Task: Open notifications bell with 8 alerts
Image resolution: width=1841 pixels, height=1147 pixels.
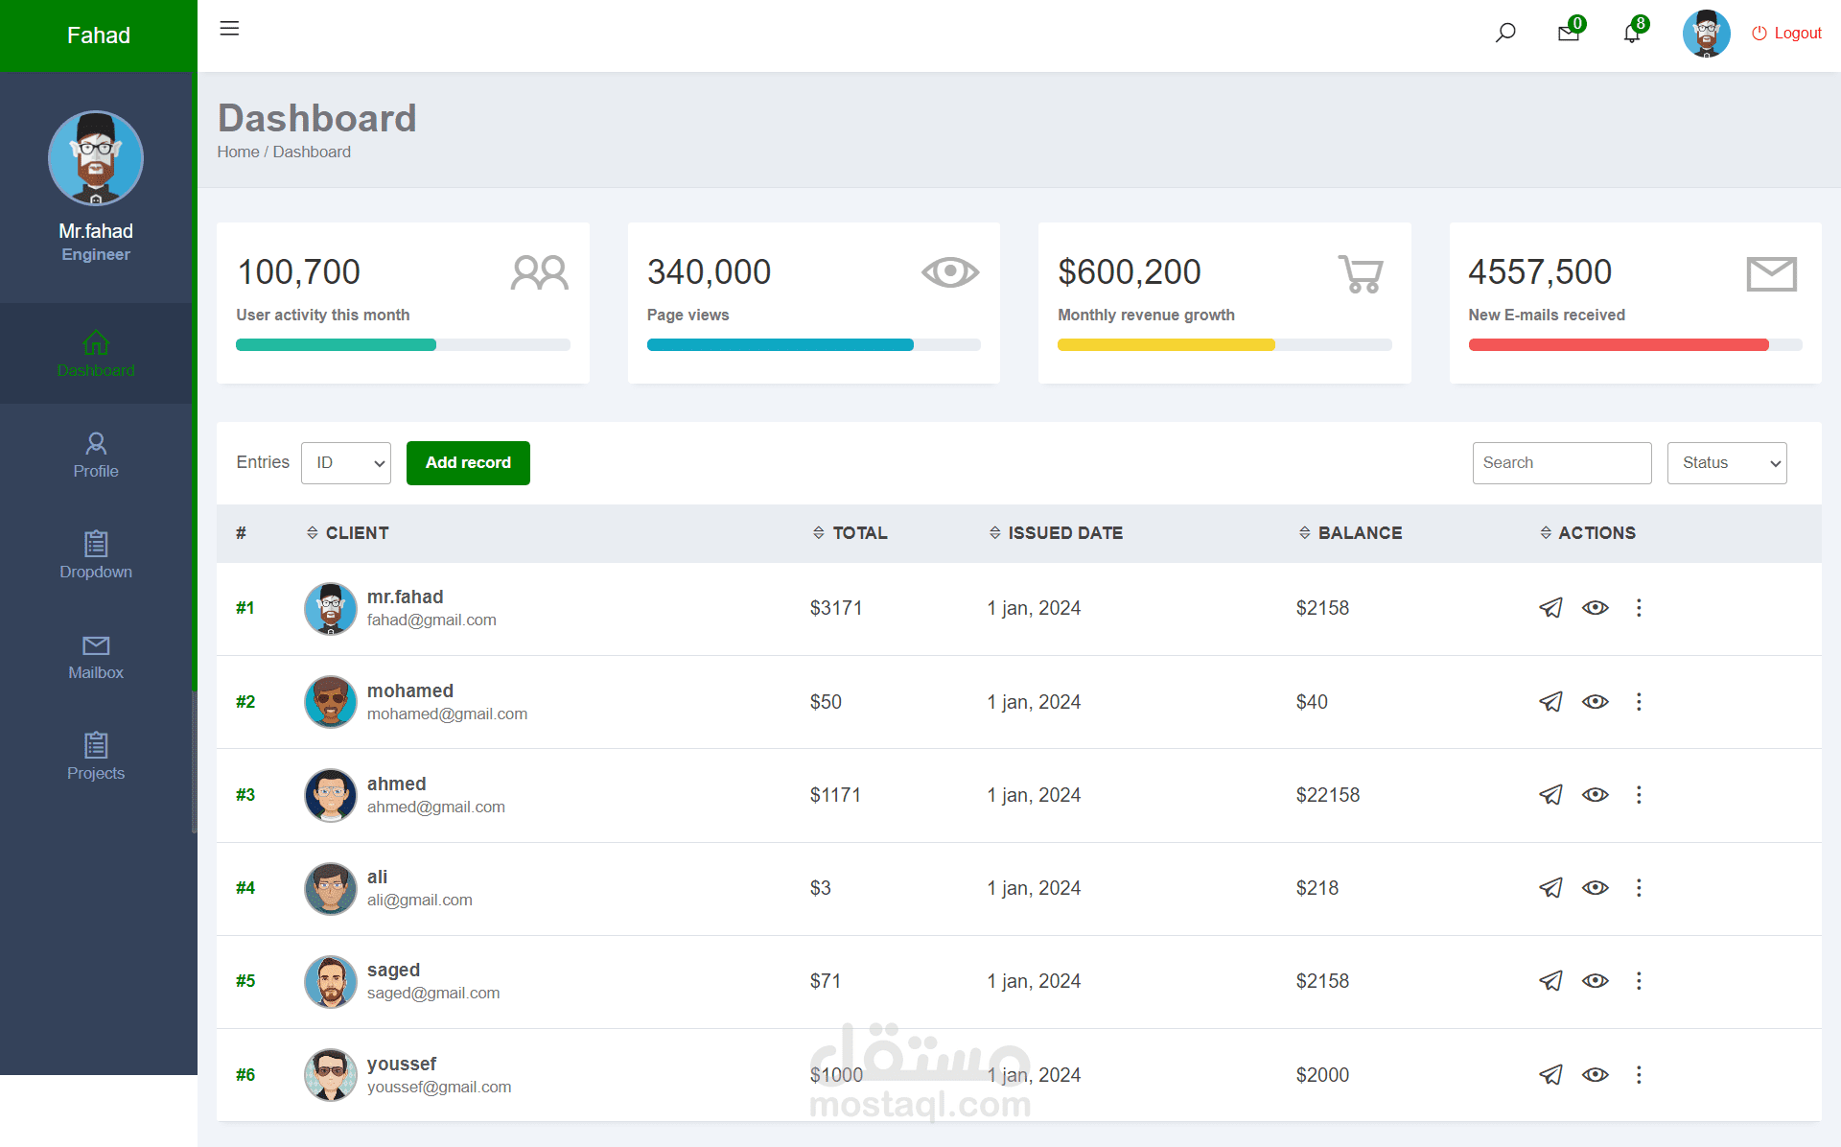Action: click(1632, 32)
